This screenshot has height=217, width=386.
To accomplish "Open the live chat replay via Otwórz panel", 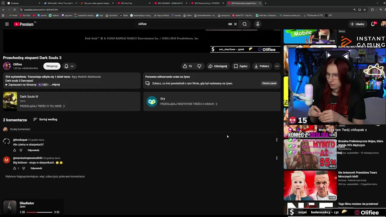I will 269,83.
